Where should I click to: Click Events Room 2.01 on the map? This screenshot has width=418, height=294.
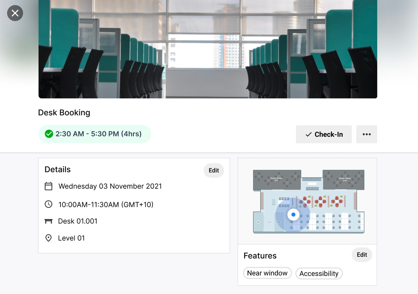(x=277, y=179)
